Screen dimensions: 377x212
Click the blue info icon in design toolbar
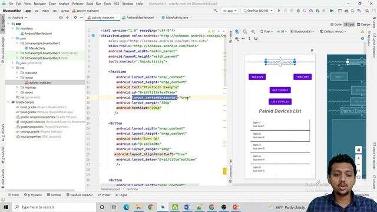pyautogui.click(x=362, y=38)
